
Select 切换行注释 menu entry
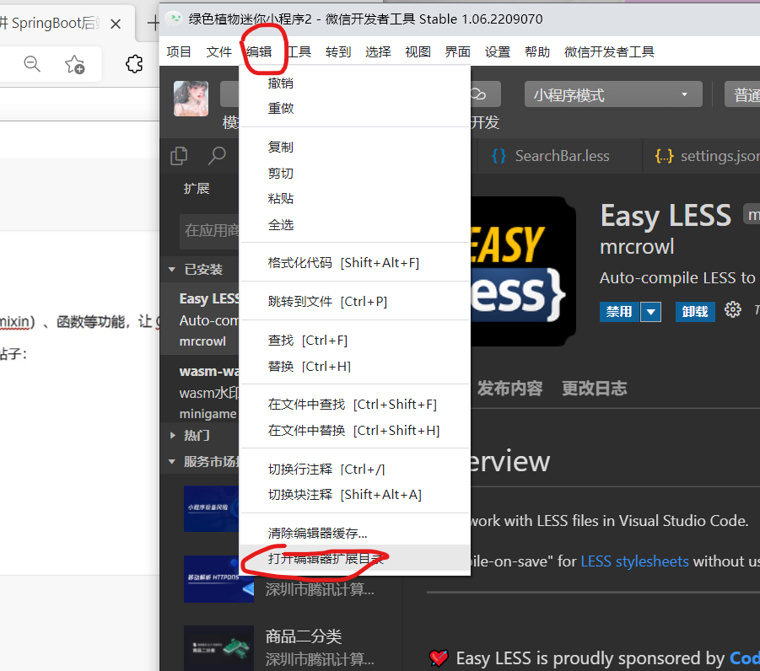[355, 469]
